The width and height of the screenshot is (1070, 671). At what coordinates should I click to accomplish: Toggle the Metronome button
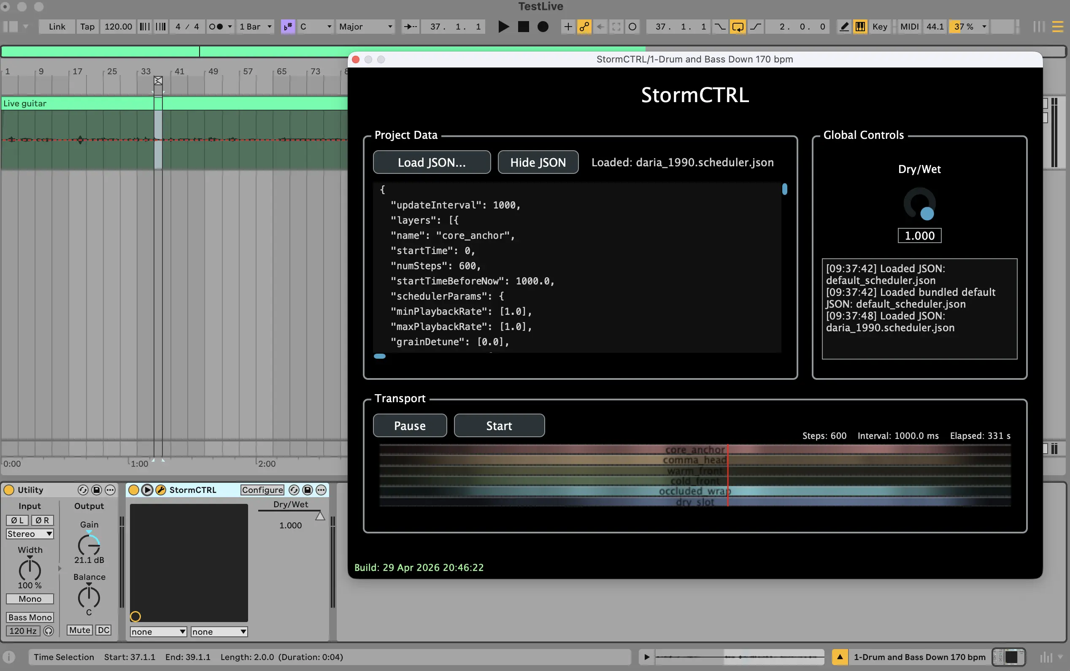(216, 27)
